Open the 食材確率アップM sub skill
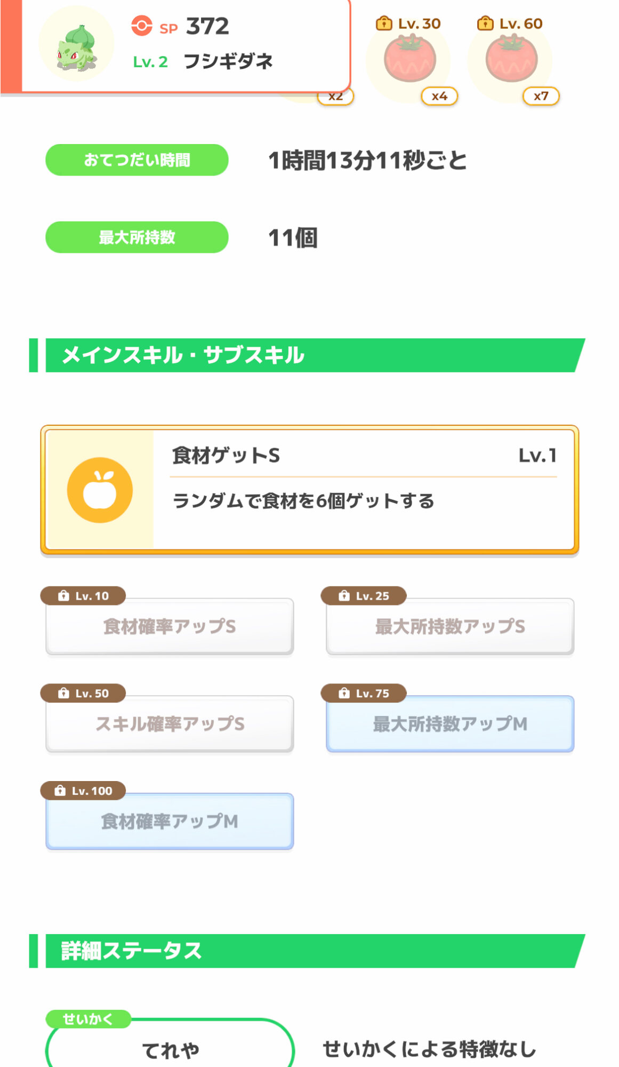Image resolution: width=619 pixels, height=1067 pixels. (170, 822)
